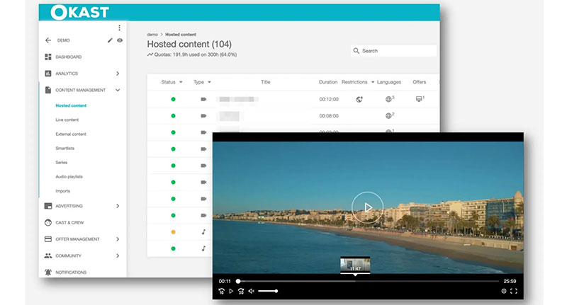567x305 pixels.
Task: Click the 11:47 preview thumbnail
Action: 355,265
